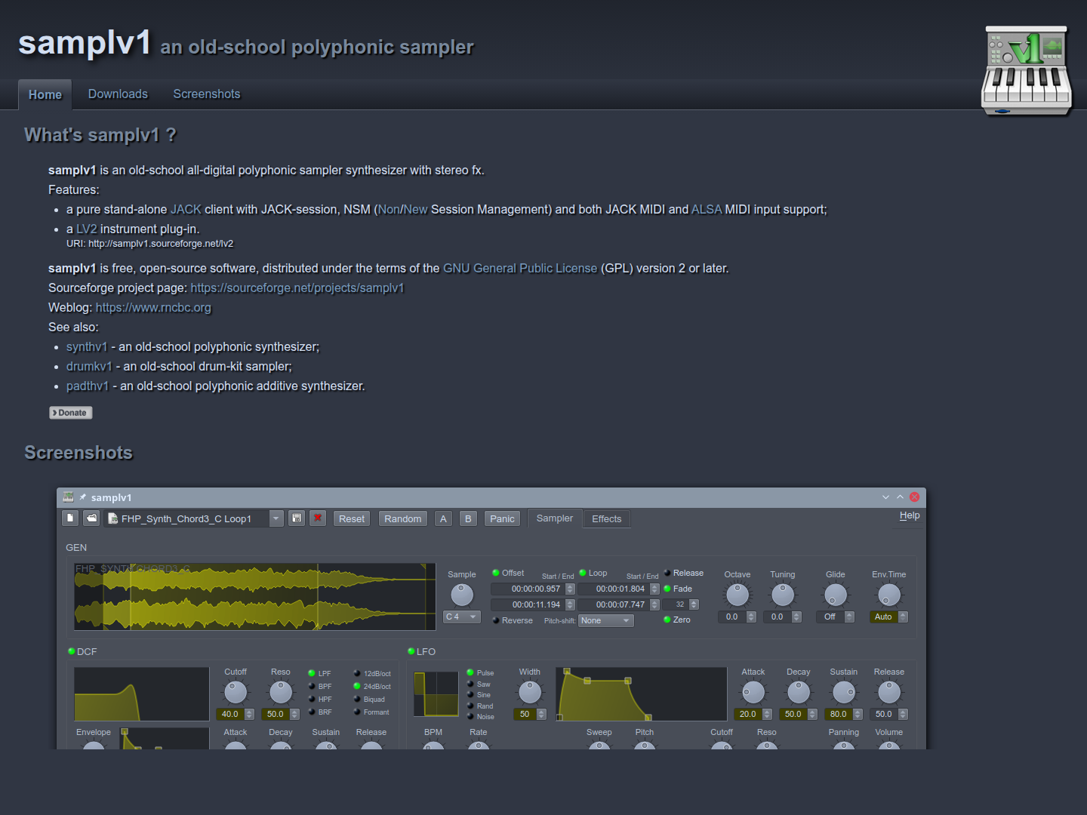The height and width of the screenshot is (815, 1087).
Task: Select the Saw LFO waveform
Action: coord(479,684)
